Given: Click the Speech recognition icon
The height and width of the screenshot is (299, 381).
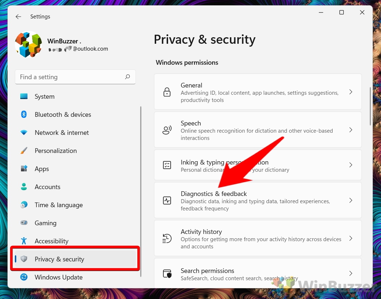Looking at the screenshot, I should coord(167,130).
